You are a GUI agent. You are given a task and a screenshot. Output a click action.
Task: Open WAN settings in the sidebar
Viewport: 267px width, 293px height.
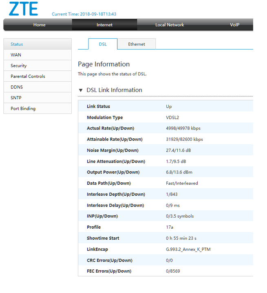[x=16, y=55]
